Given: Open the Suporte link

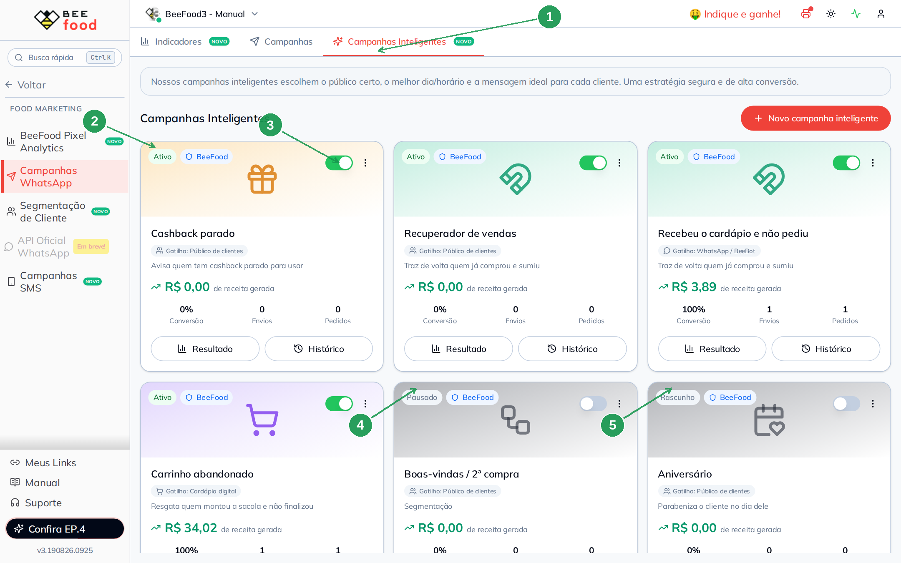Looking at the screenshot, I should coord(36,503).
